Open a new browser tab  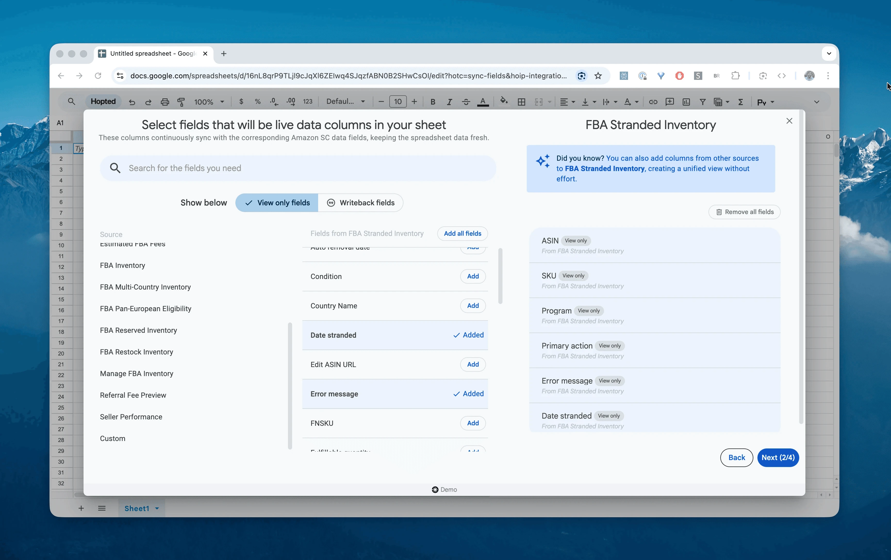pos(224,54)
